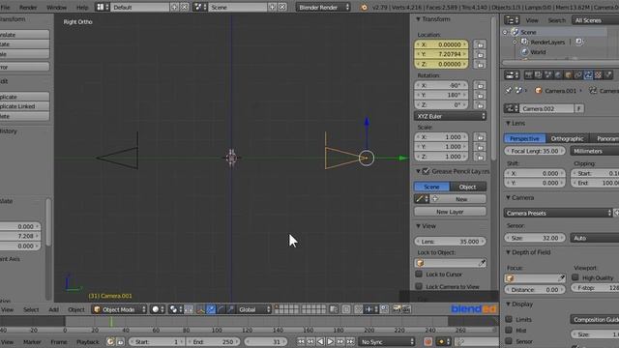Open the timeline Playback menu
The image size is (619, 348).
pos(88,341)
